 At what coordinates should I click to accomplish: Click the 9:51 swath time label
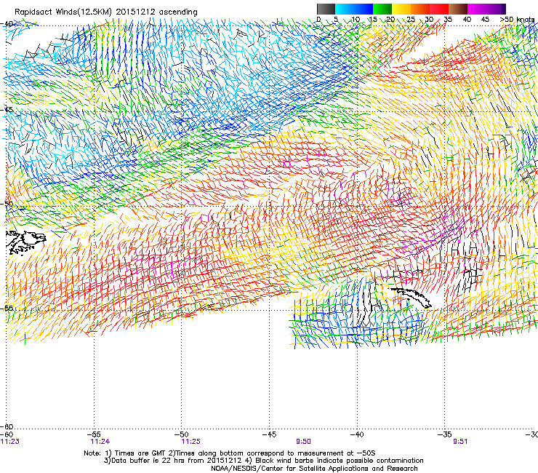point(460,442)
